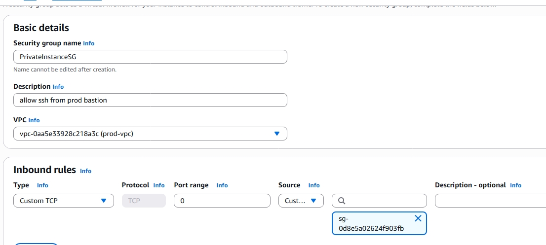The height and width of the screenshot is (245, 546).
Task: Click the disabled TCP protocol field
Action: [144, 201]
